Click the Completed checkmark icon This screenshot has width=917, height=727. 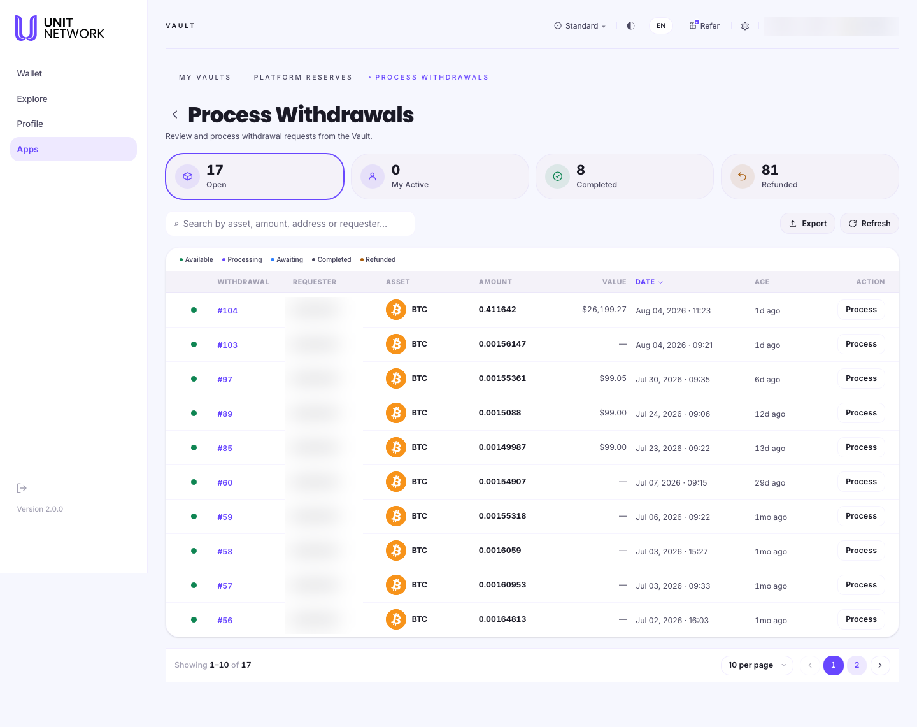coord(558,176)
